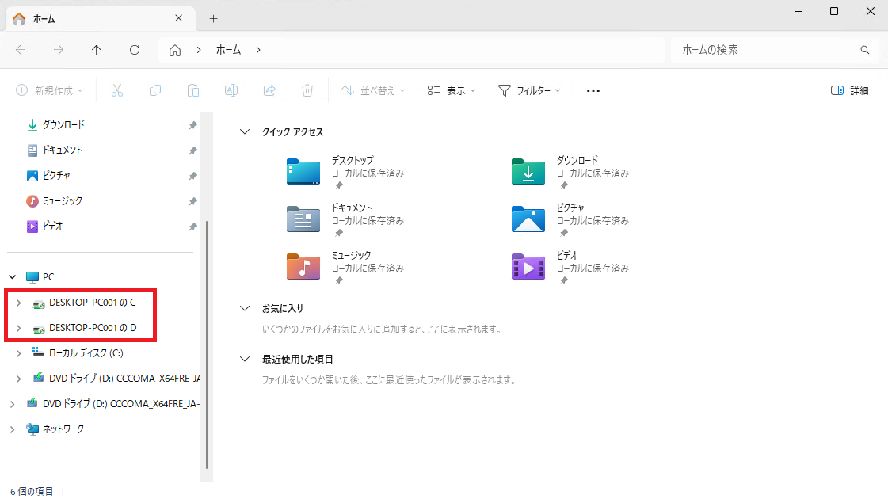
Task: Click the Share icon in toolbar
Action: coord(269,90)
